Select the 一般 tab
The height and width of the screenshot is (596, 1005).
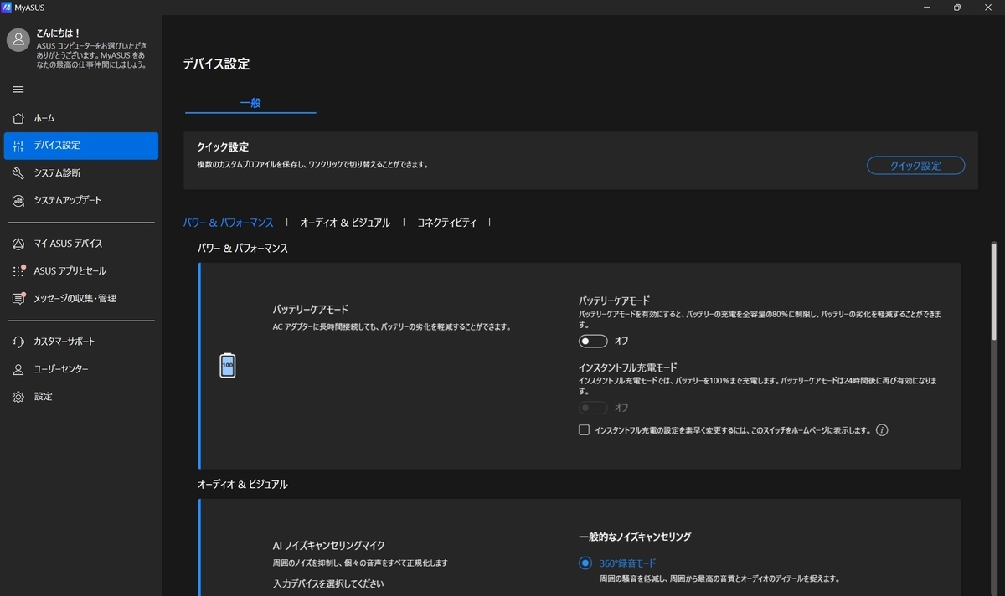(x=250, y=103)
